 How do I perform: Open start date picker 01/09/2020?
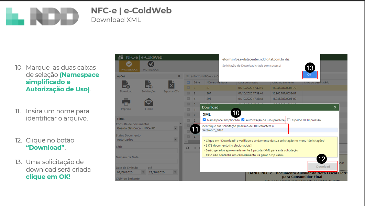143,172
